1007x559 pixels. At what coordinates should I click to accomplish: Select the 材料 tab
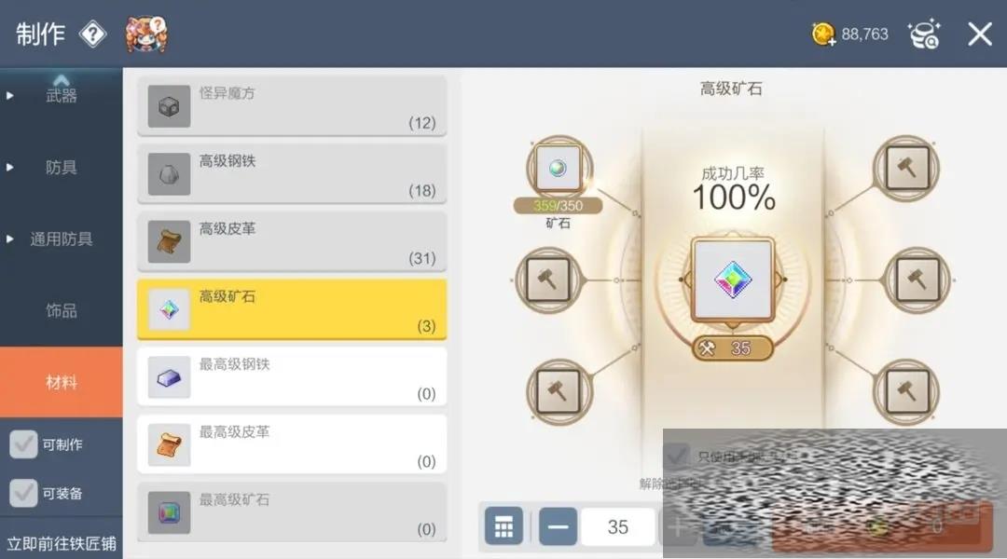(x=61, y=383)
